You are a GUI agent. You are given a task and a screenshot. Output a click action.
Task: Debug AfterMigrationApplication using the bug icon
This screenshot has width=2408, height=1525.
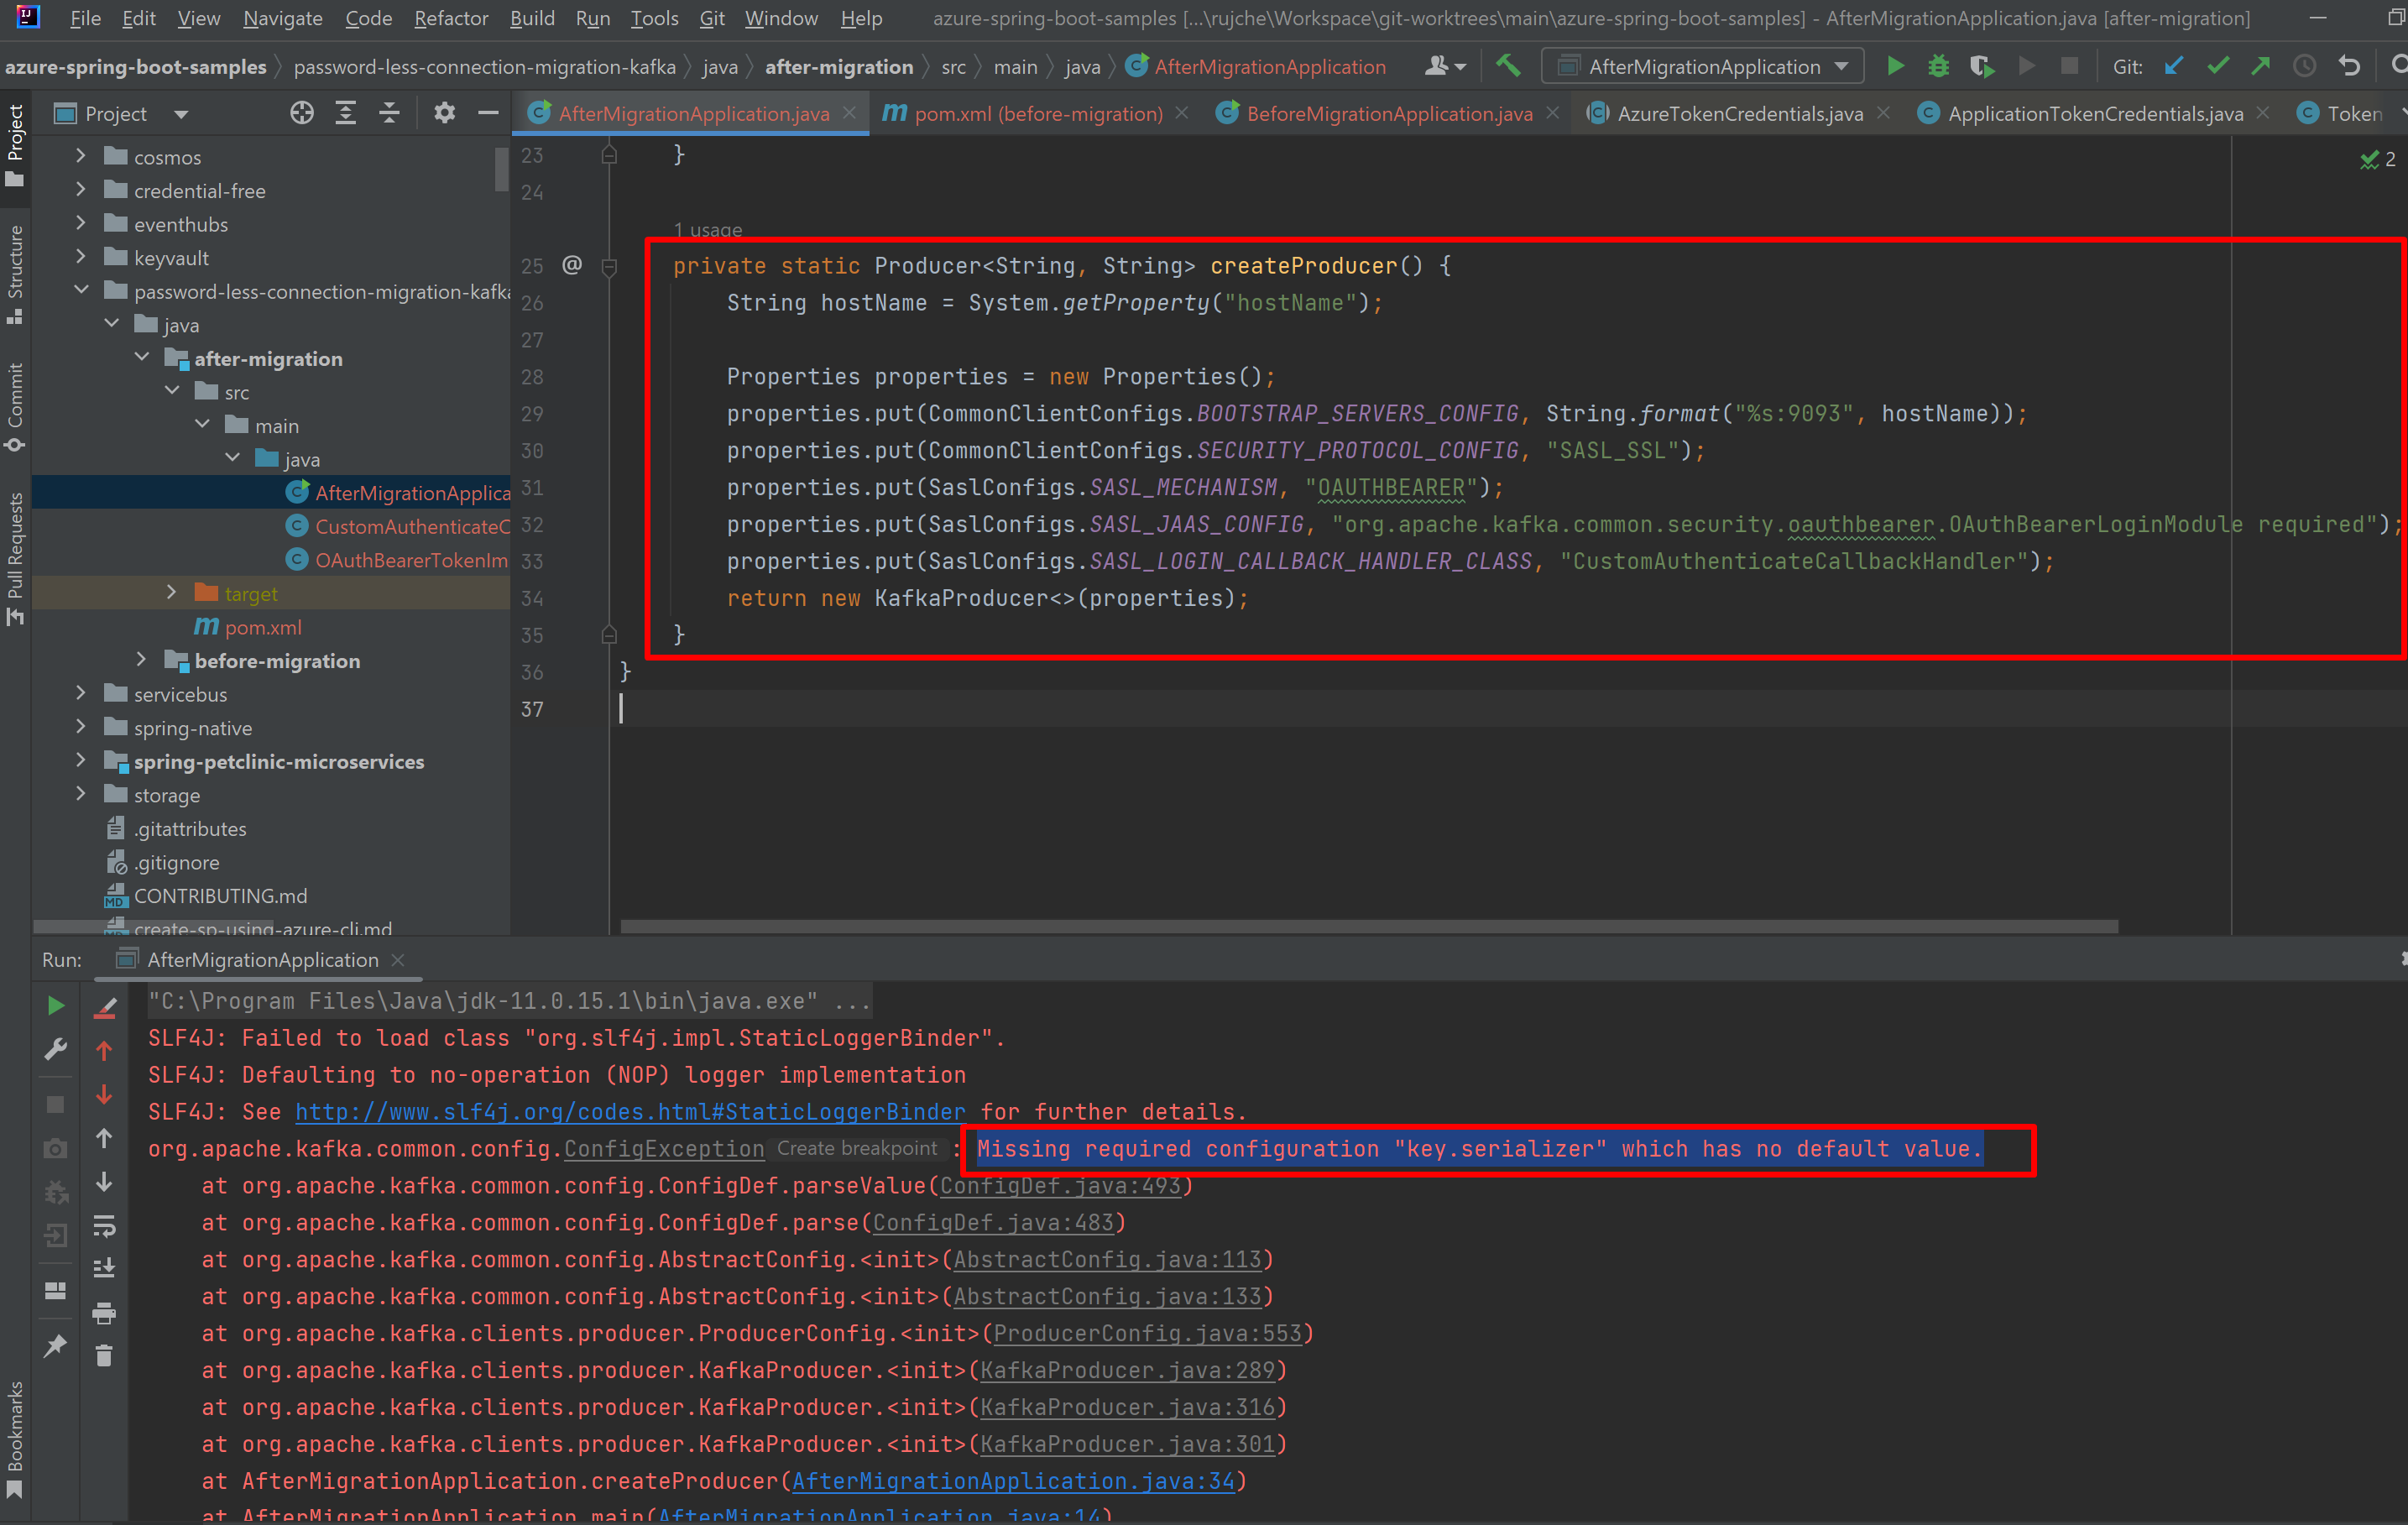pyautogui.click(x=1939, y=66)
